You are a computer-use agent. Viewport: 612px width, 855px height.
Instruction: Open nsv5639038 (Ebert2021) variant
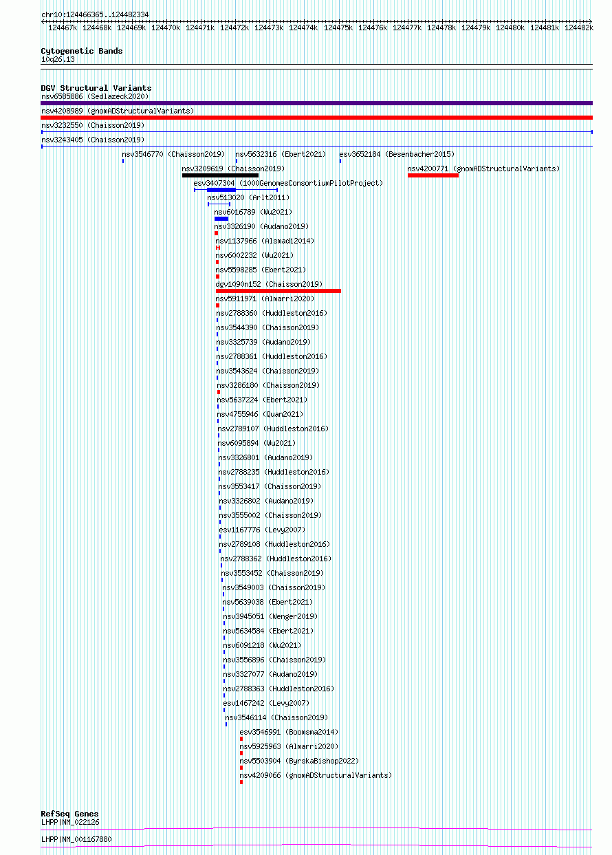[268, 603]
